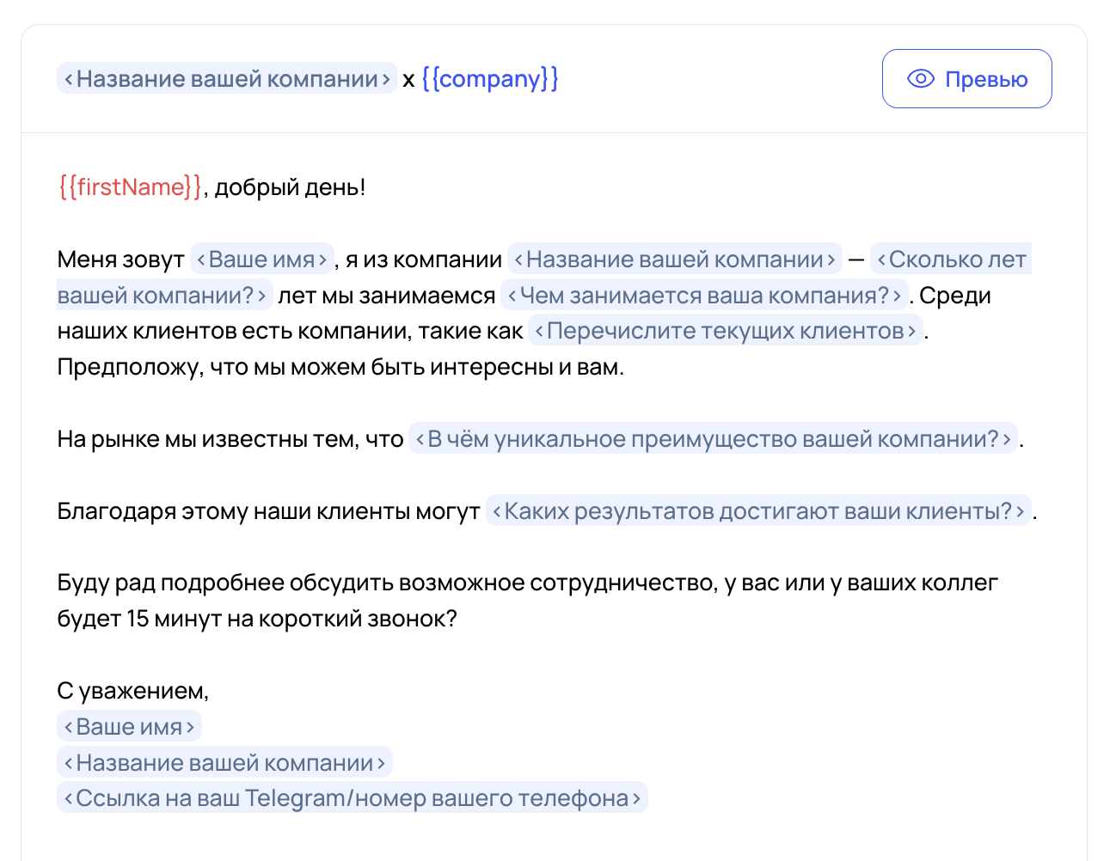Click the «С уважением,» closing line
This screenshot has height=861, width=1116.
tap(132, 691)
